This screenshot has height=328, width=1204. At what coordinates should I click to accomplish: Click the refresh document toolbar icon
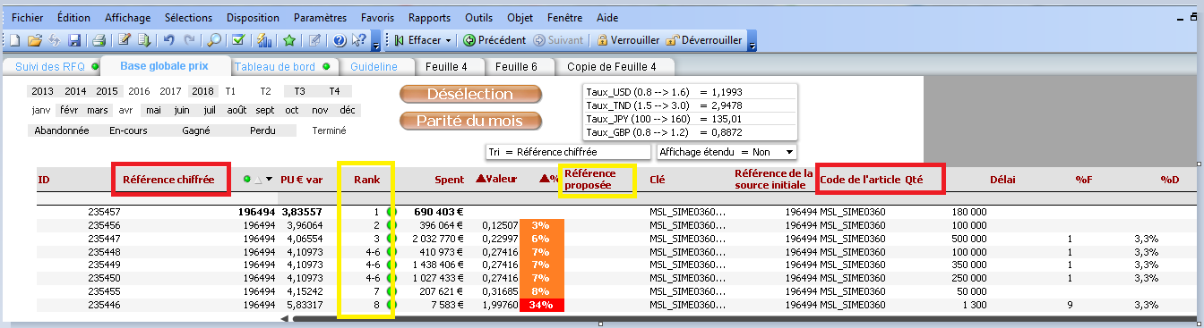[55, 40]
